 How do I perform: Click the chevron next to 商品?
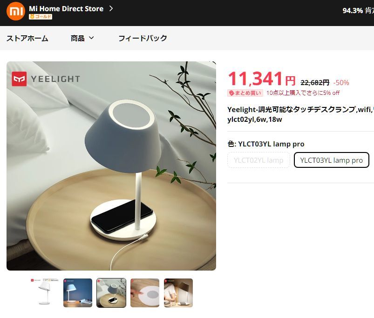tap(91, 38)
